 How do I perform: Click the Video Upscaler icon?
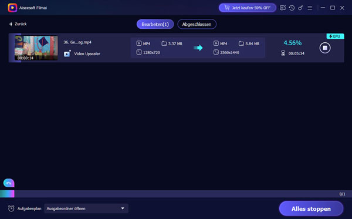click(67, 53)
